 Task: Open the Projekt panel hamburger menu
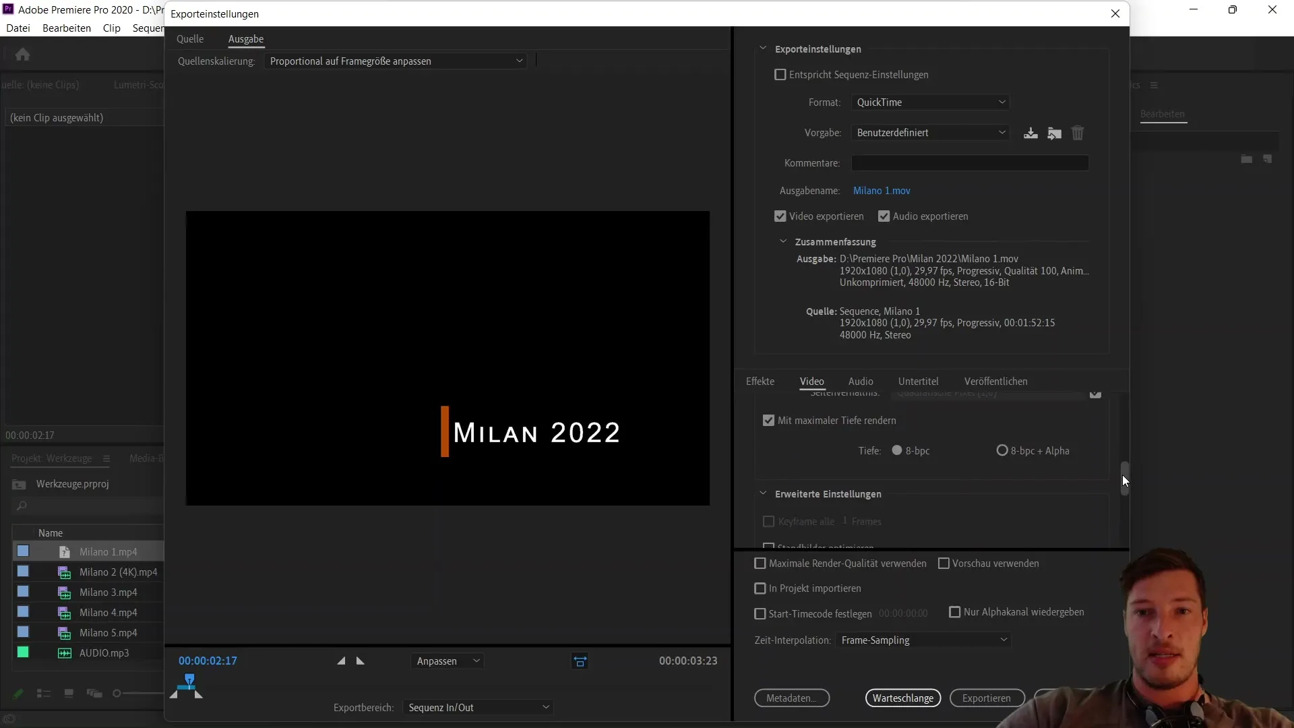coord(106,458)
